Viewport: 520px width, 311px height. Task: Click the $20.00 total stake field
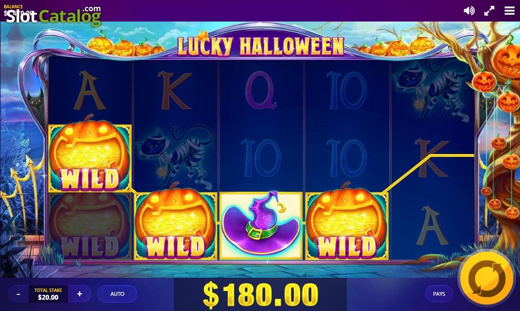pyautogui.click(x=48, y=294)
